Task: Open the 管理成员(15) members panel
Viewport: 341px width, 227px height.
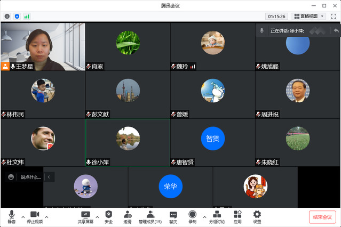Action: coord(150,216)
